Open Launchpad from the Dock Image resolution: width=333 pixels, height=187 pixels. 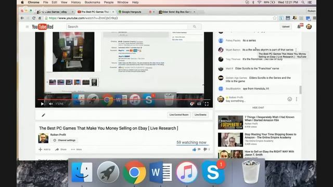[108, 172]
